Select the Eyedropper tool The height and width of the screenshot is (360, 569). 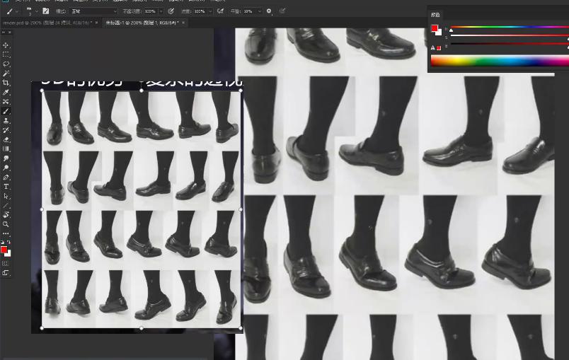coord(6,92)
